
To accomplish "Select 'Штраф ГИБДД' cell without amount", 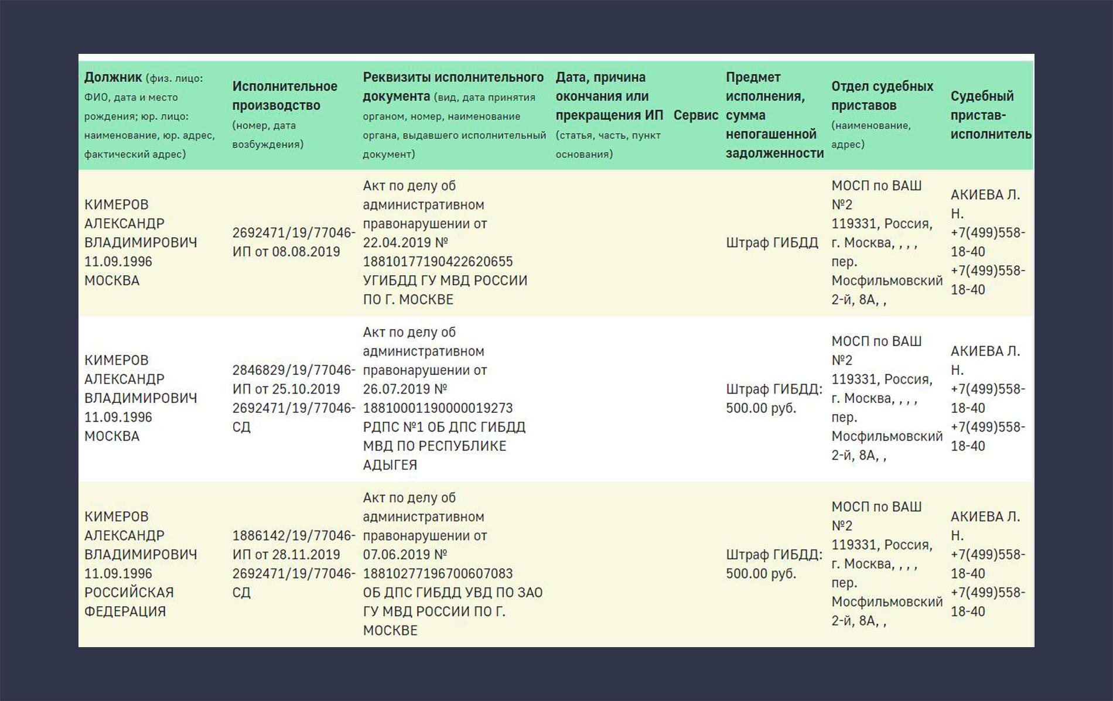I will pyautogui.click(x=771, y=242).
